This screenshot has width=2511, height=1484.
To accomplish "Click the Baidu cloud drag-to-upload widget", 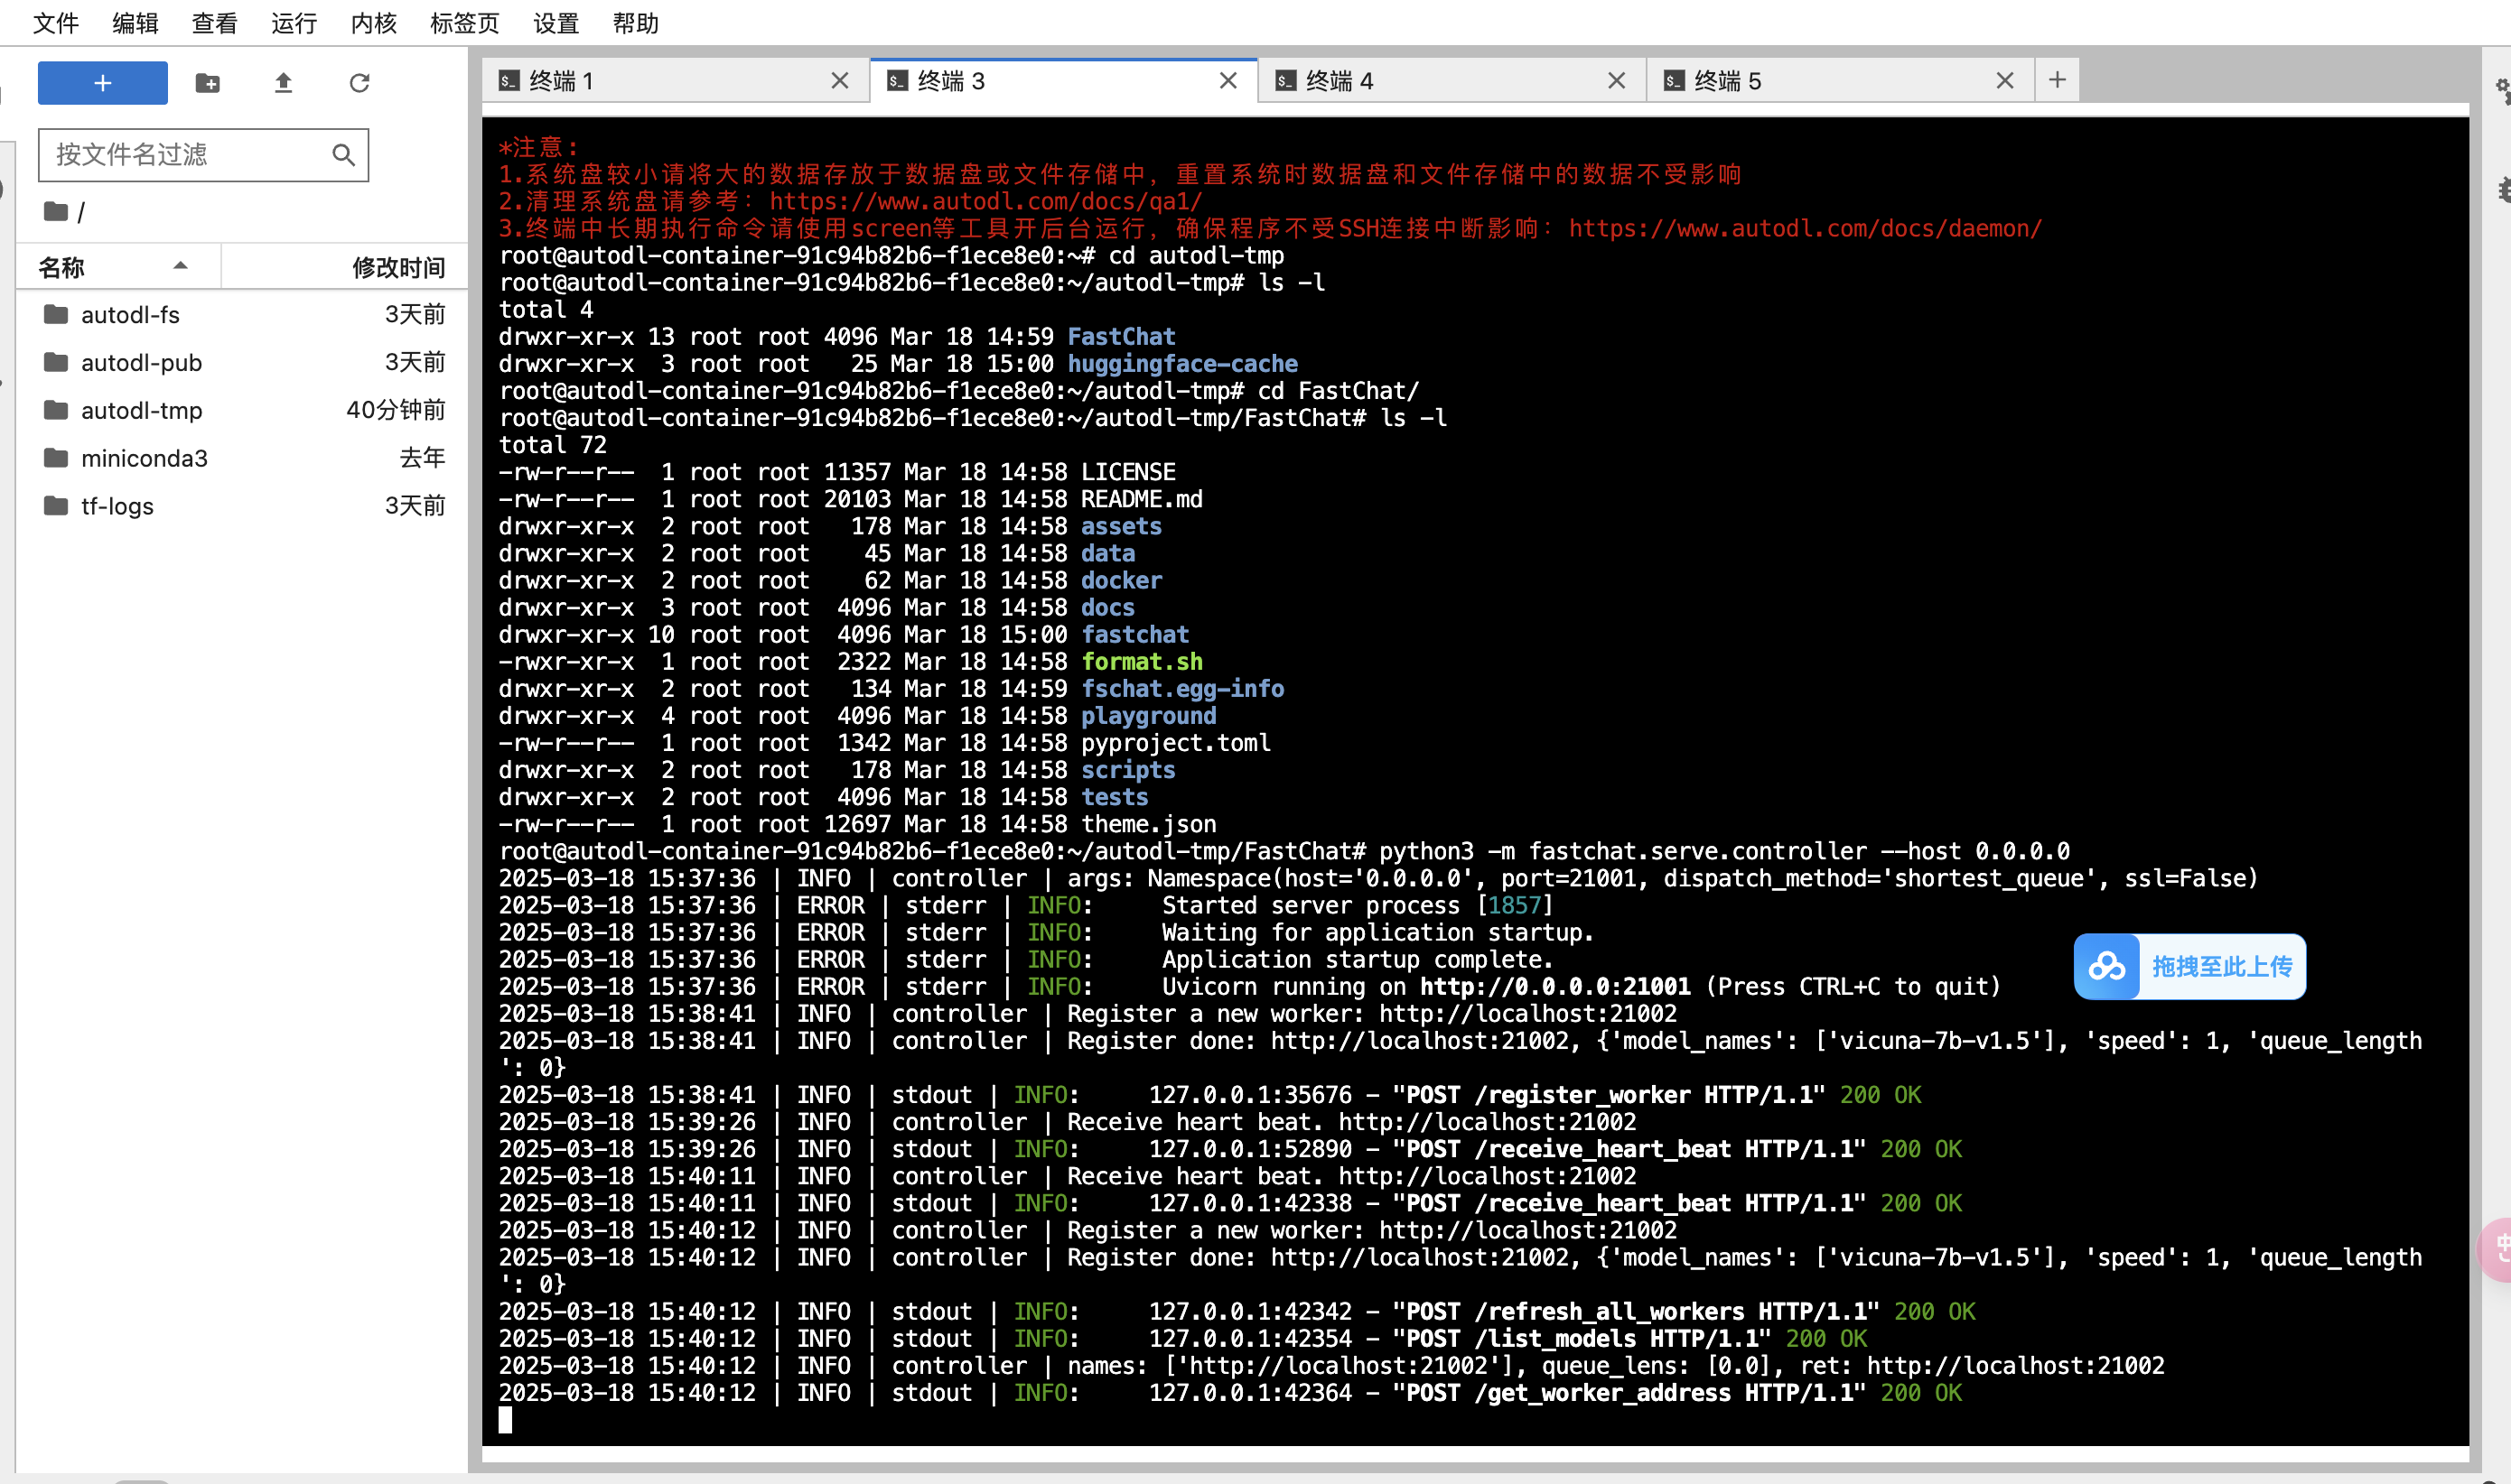I will [x=2189, y=966].
